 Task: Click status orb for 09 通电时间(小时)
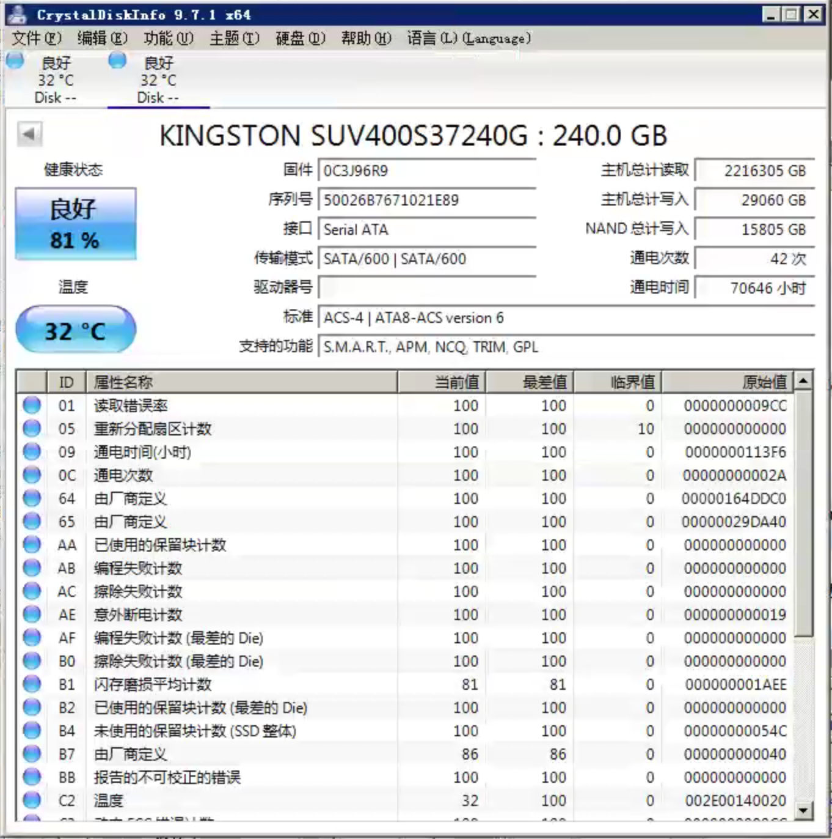pyautogui.click(x=32, y=451)
